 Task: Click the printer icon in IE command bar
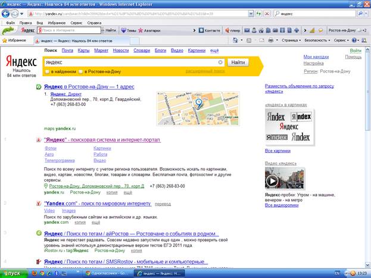point(271,40)
